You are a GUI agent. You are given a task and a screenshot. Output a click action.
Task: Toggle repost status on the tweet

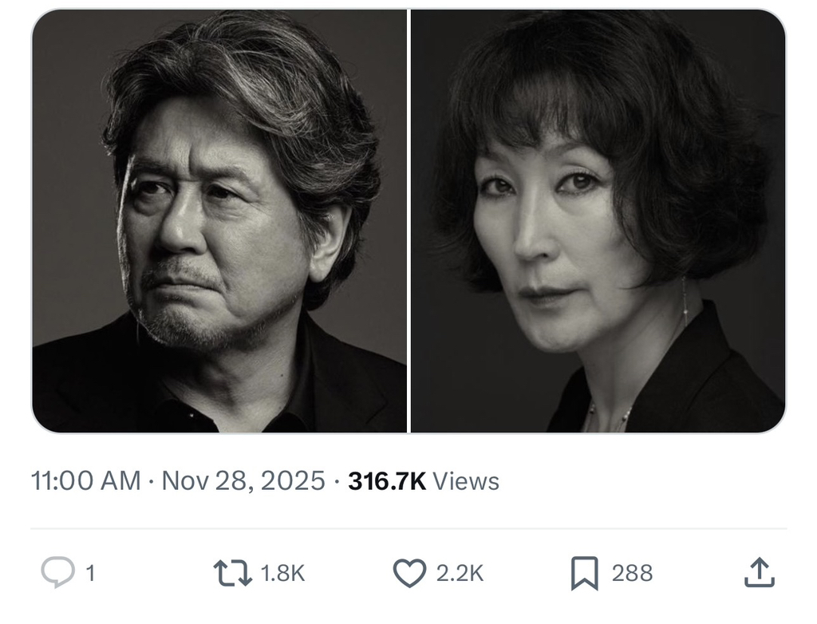(x=233, y=572)
